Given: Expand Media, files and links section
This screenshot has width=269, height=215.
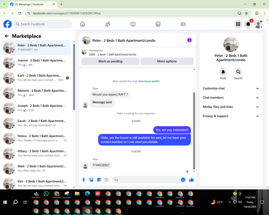Looking at the screenshot, I should click(x=231, y=107).
